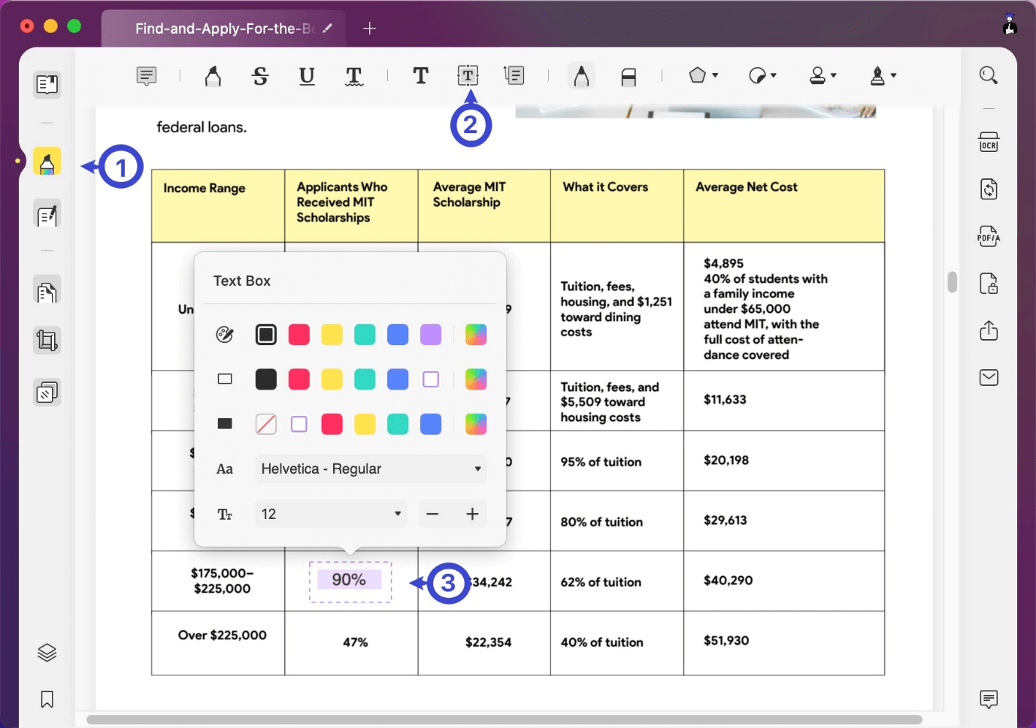Image resolution: width=1036 pixels, height=728 pixels.
Task: Pick the red fill color swatch
Action: tap(332, 424)
